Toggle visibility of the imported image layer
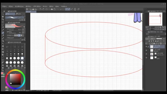The width and height of the screenshot is (167, 94). click(x=146, y=54)
